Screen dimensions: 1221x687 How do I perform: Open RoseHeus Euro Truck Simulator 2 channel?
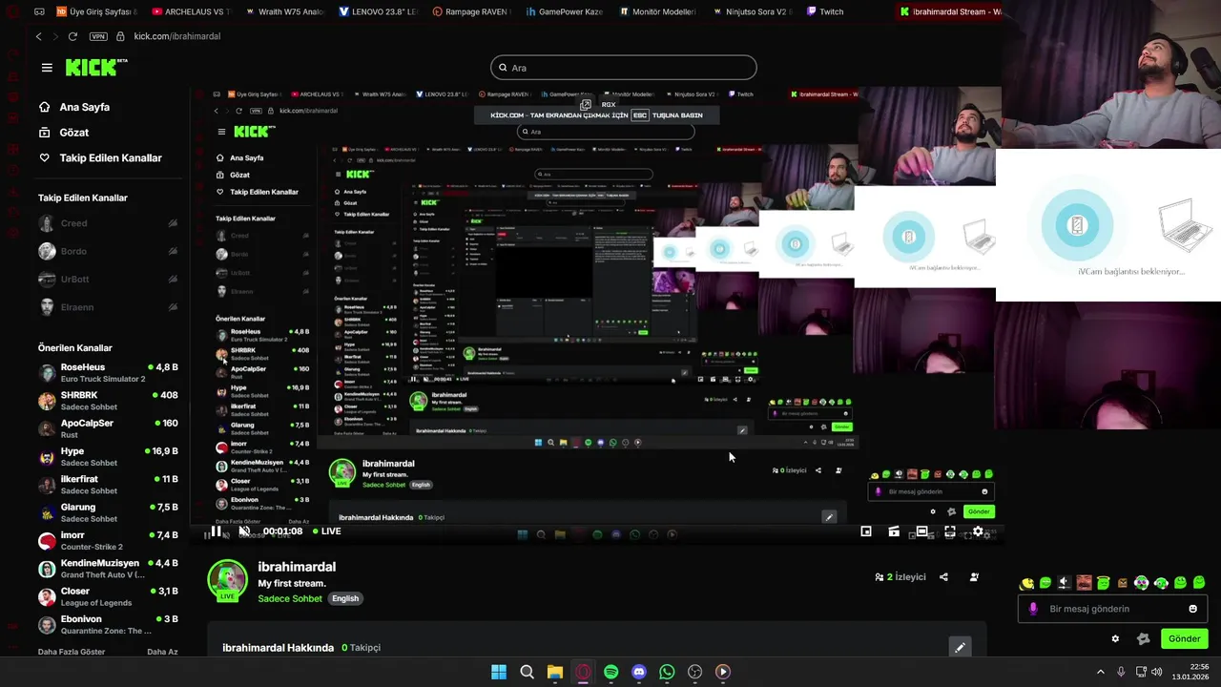pos(108,373)
